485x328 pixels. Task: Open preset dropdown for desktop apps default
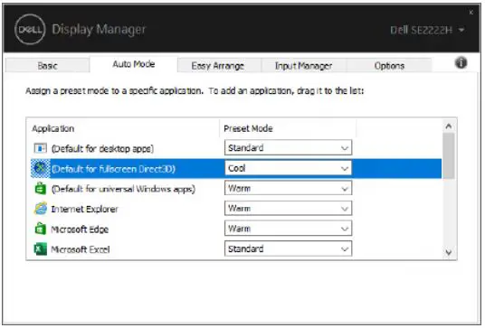click(x=288, y=147)
